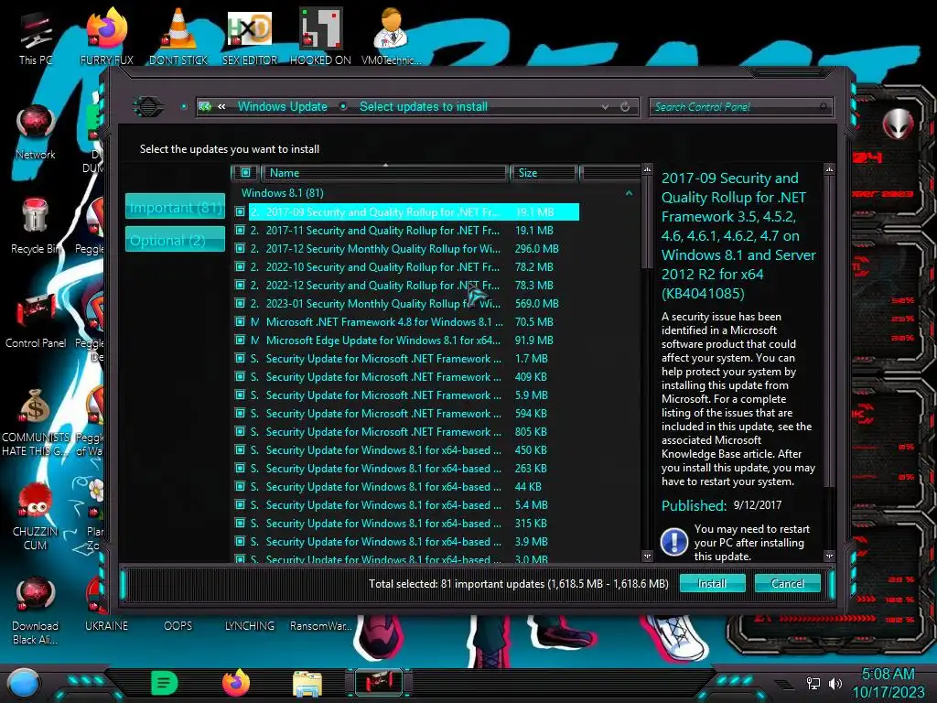Select the 44 KB Security Update row

407,487
